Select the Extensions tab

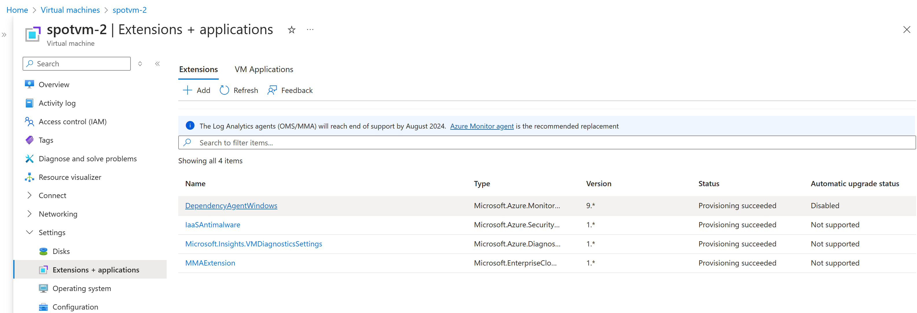(198, 69)
